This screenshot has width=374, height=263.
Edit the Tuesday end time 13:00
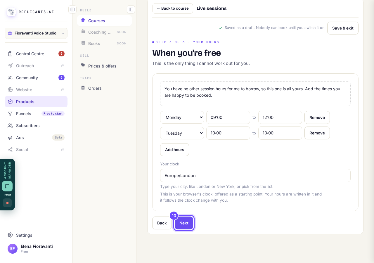pyautogui.click(x=280, y=133)
